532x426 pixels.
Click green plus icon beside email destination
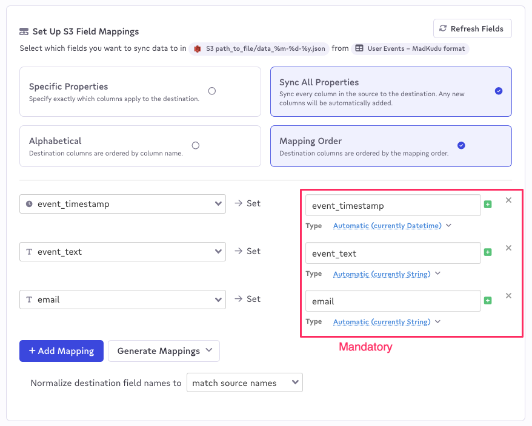coord(488,301)
